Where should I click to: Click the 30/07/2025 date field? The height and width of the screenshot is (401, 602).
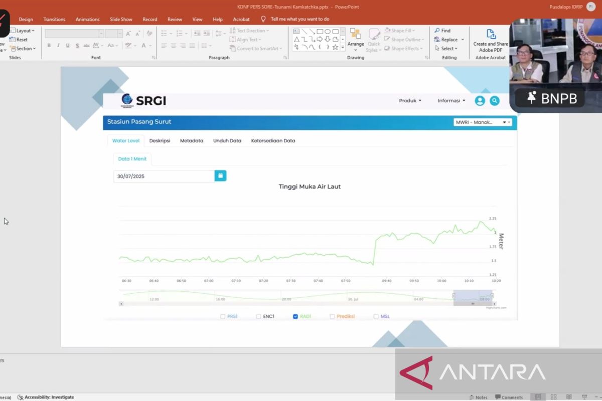click(x=164, y=176)
